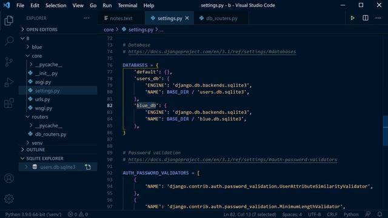Open the Go menu

[x=93, y=5]
